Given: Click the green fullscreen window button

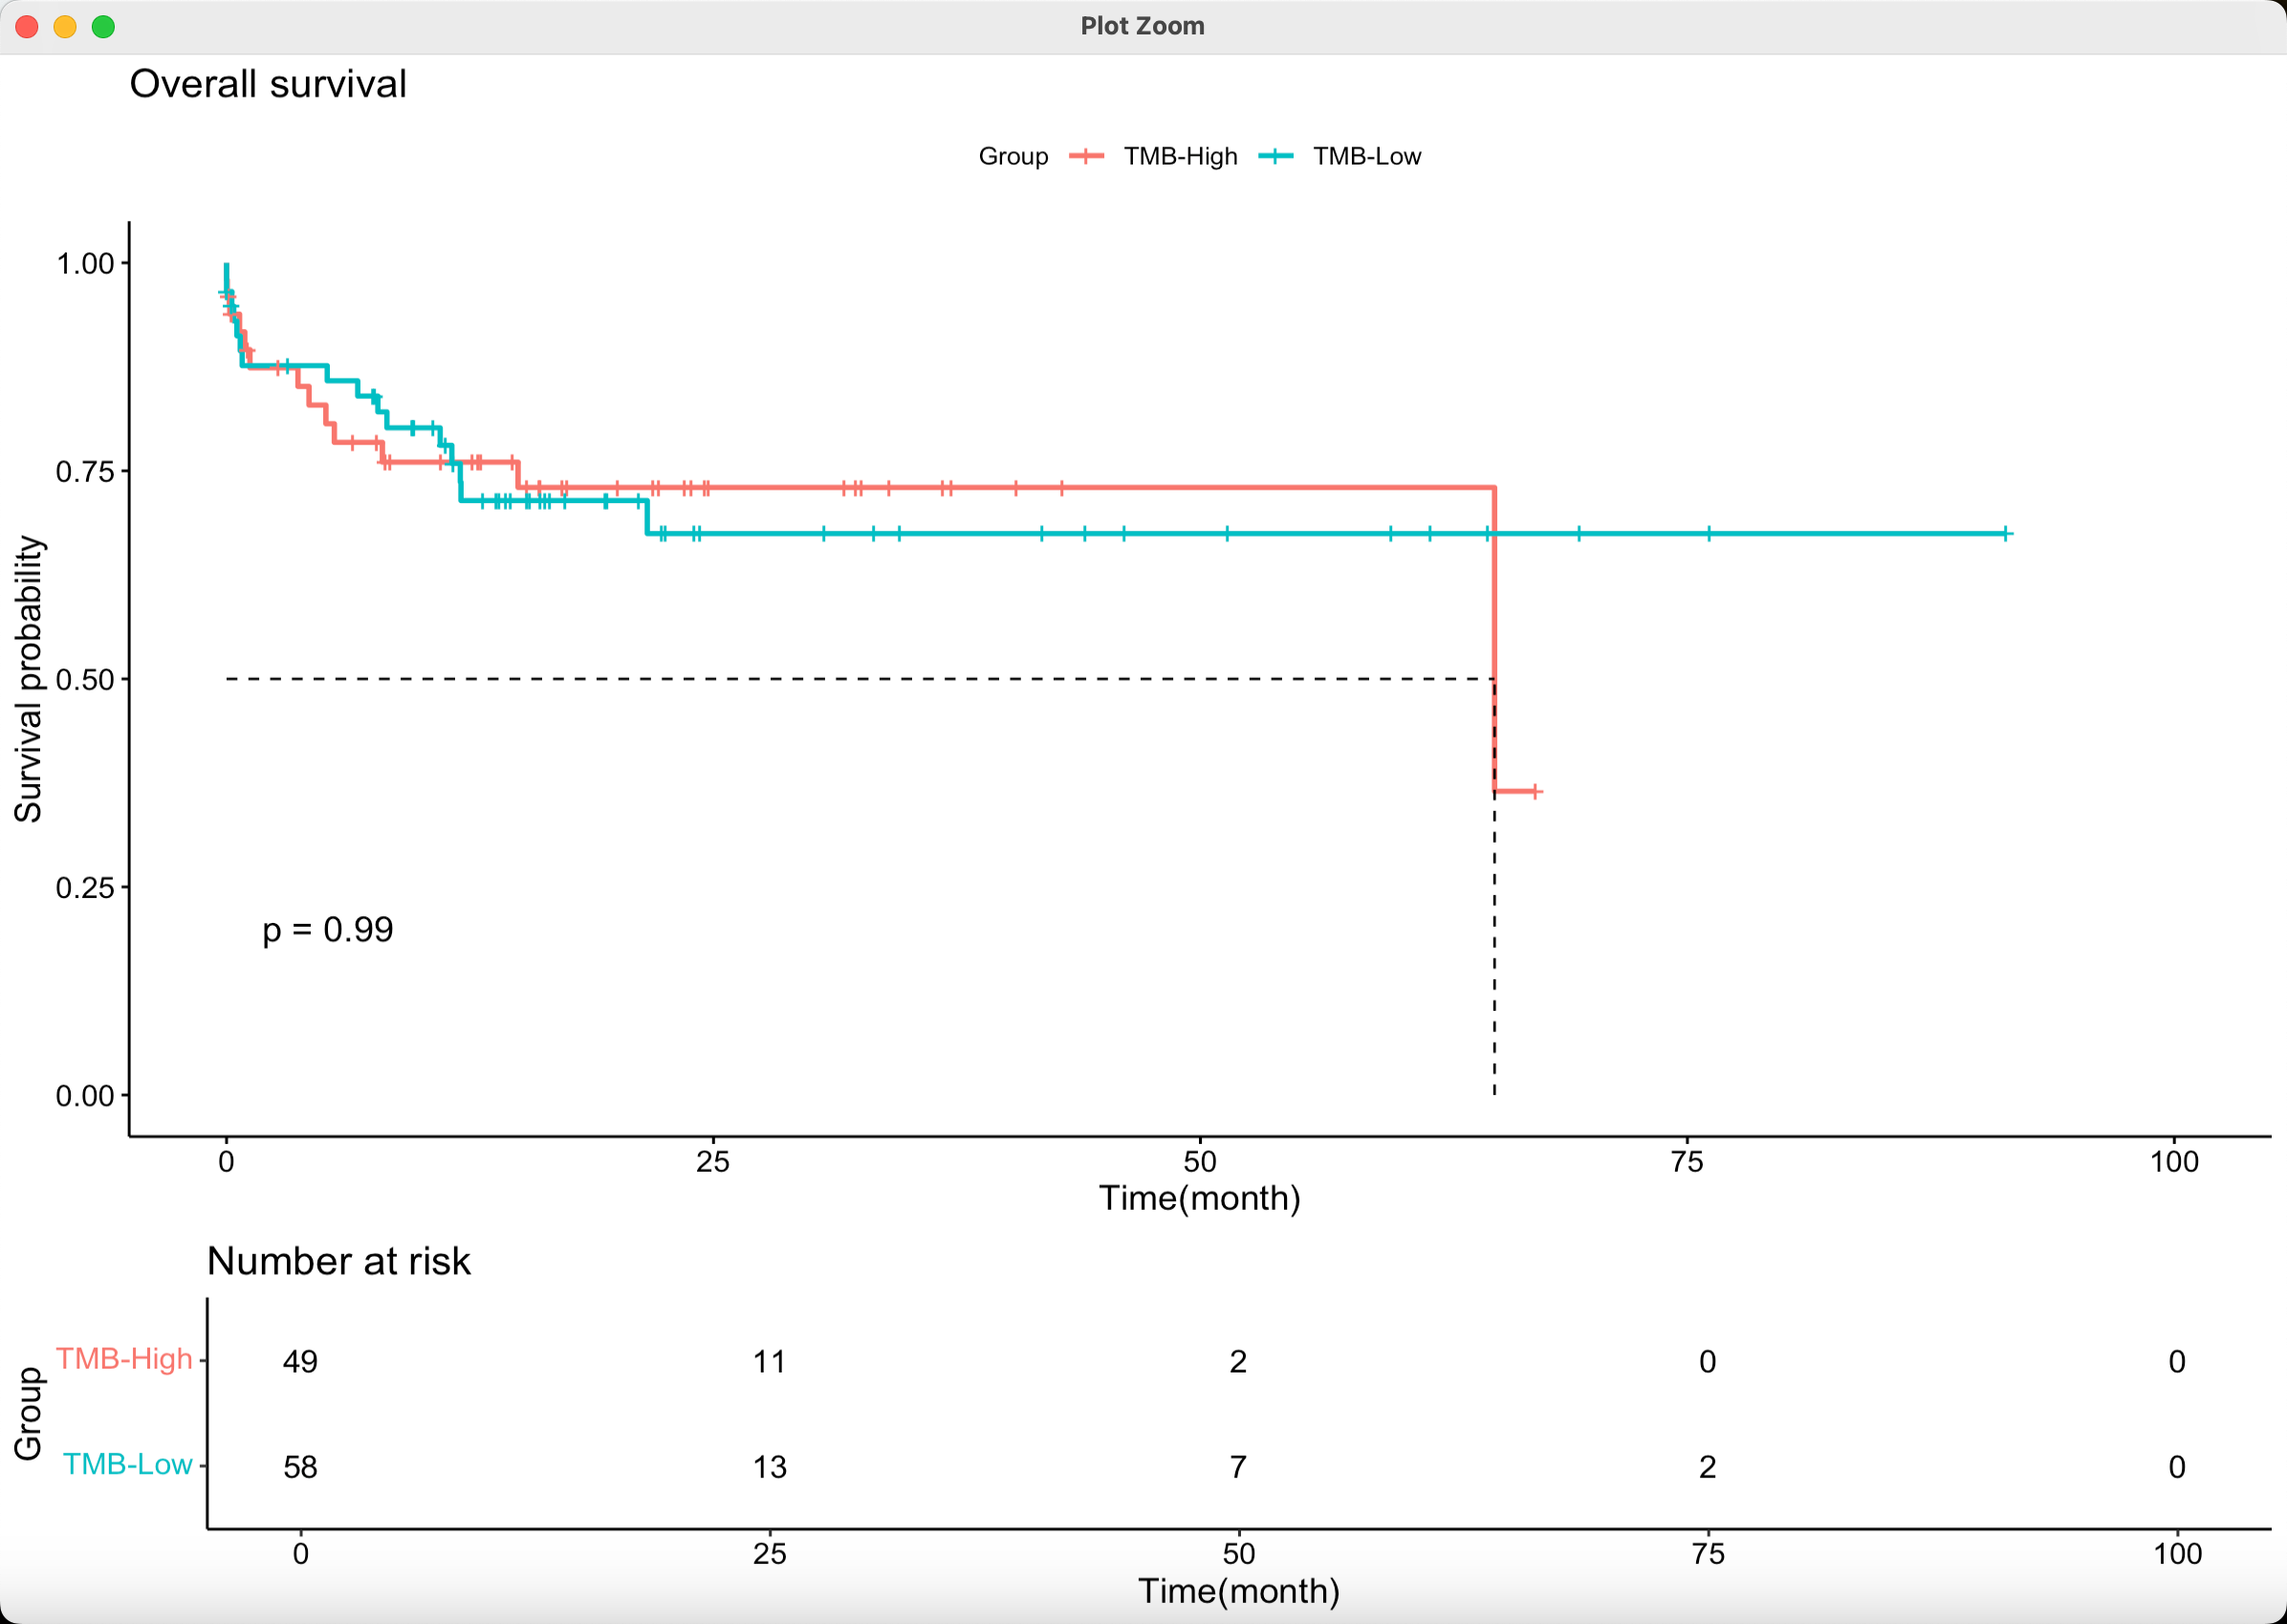Looking at the screenshot, I should 103,27.
